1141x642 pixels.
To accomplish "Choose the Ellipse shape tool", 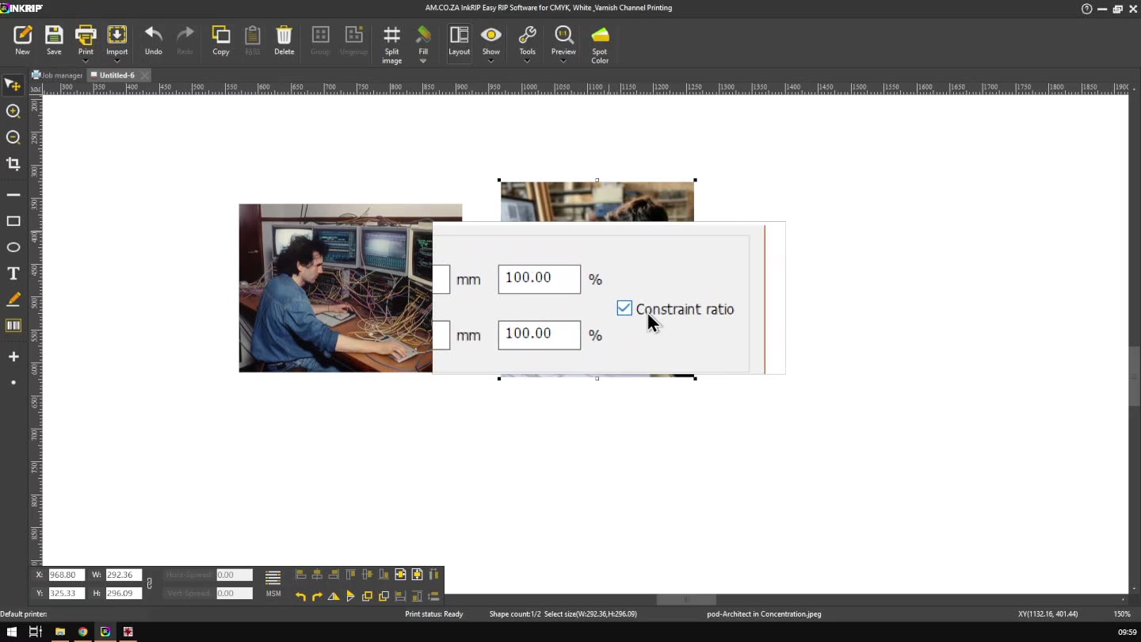I will [x=13, y=247].
